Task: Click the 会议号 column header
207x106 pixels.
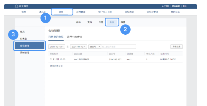Action: (112, 54)
